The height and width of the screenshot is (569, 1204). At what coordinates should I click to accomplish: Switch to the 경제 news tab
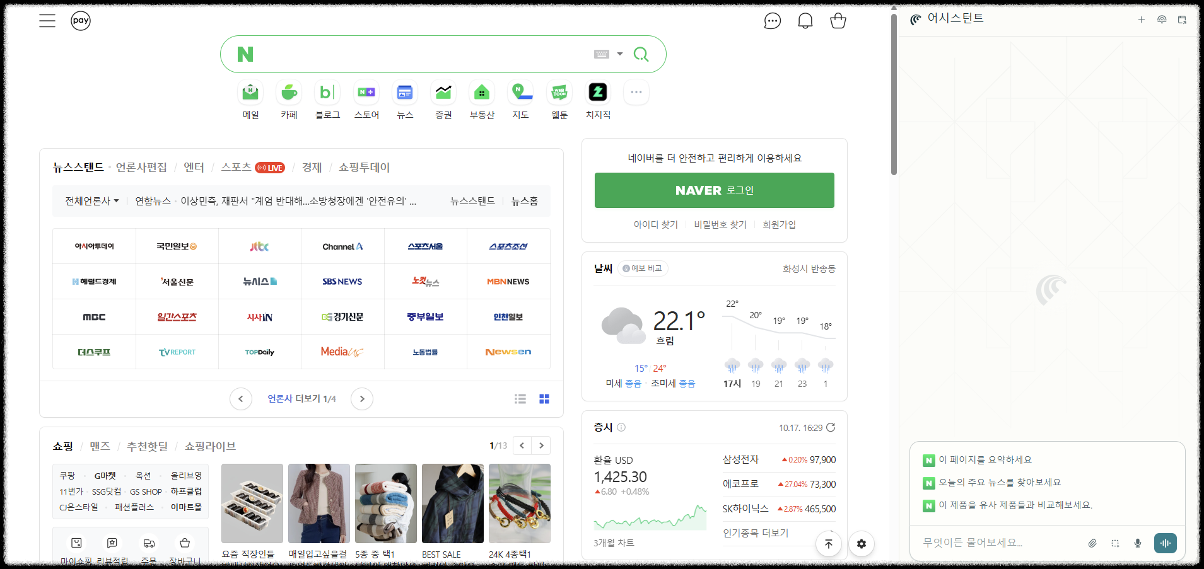coord(310,167)
